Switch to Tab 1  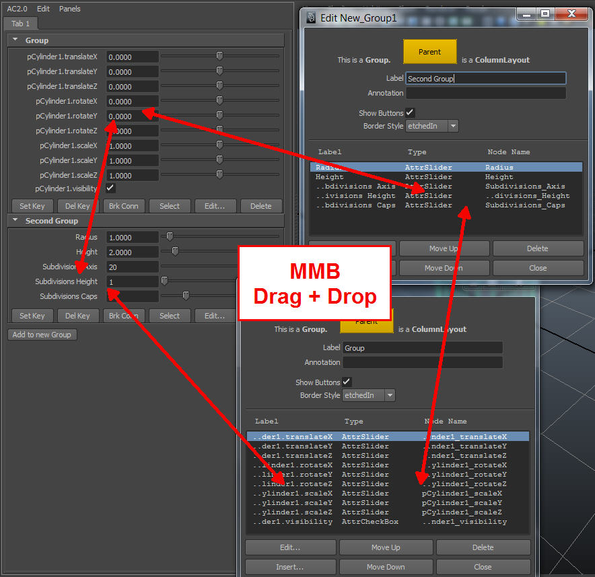point(21,24)
